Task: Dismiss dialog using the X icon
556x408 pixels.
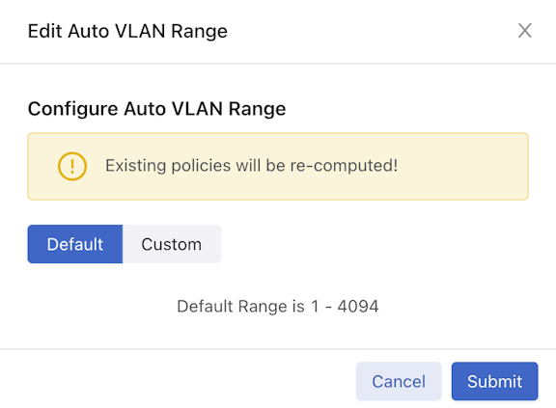Action: pyautogui.click(x=524, y=31)
